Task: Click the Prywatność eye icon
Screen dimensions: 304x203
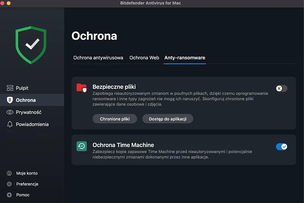Action: click(10, 112)
